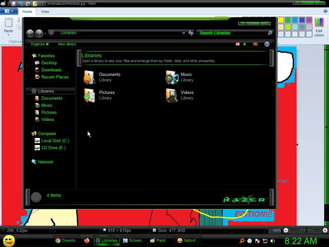This screenshot has height=247, width=329.
Task: Click the Undo arrow in Paint's title bar
Action: (21, 4)
